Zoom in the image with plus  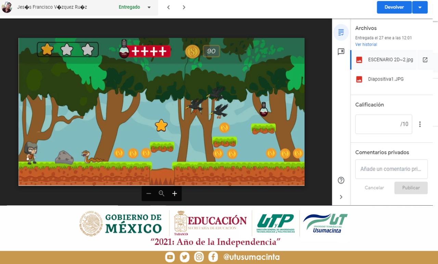tap(175, 194)
